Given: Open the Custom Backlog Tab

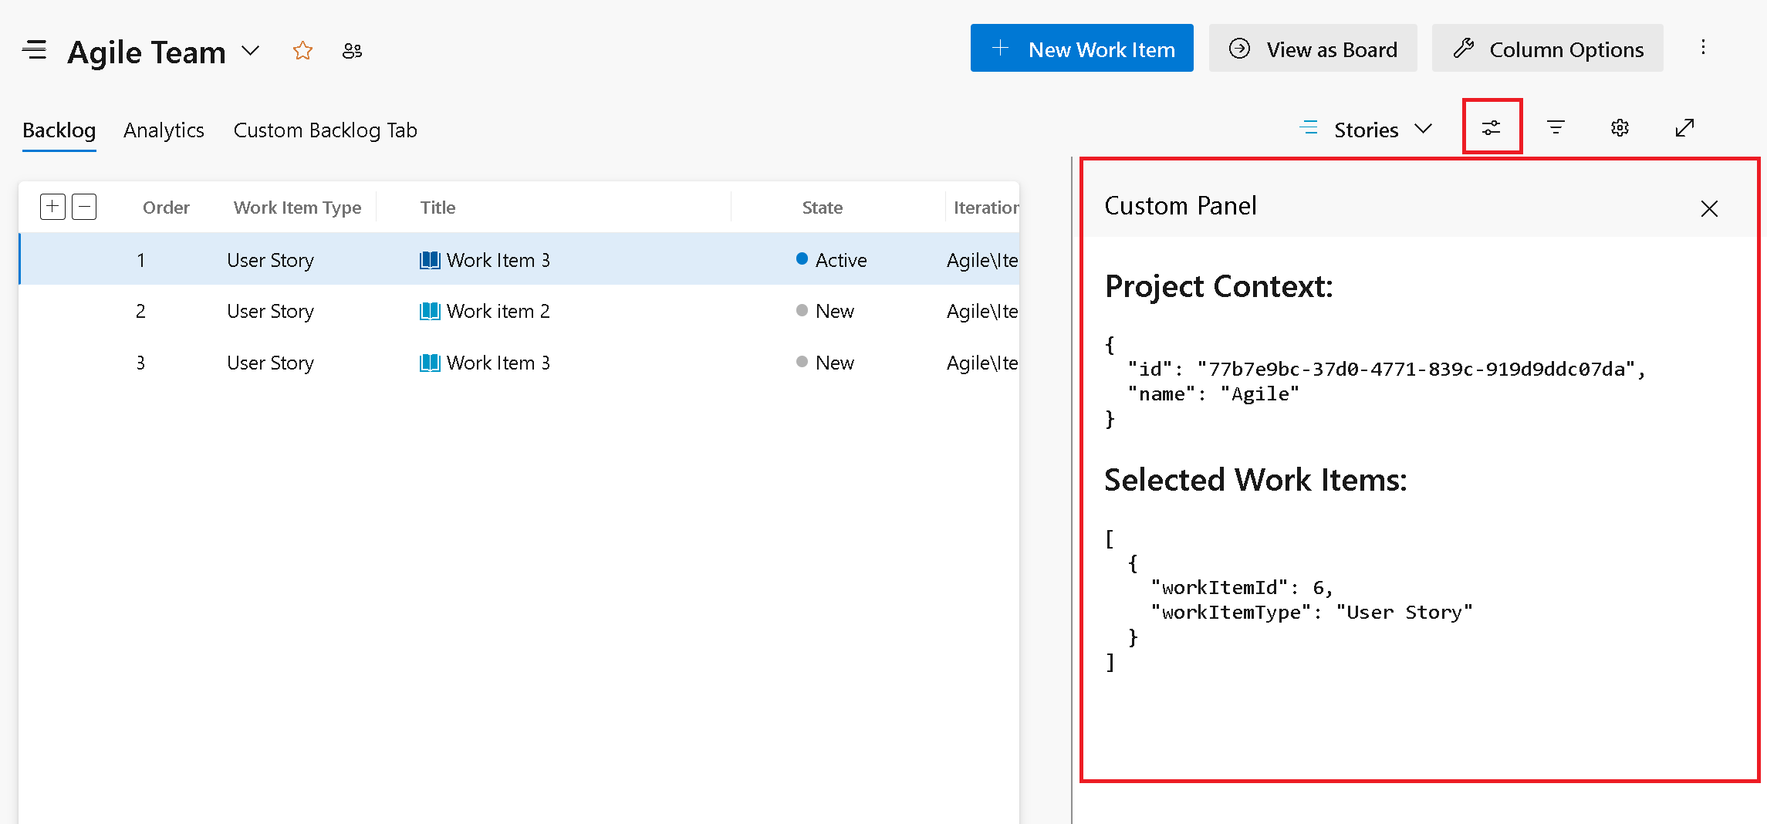Looking at the screenshot, I should pyautogui.click(x=325, y=130).
